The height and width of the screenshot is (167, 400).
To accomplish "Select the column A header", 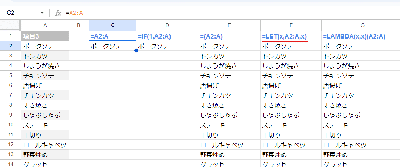I will pyautogui.click(x=45, y=25).
